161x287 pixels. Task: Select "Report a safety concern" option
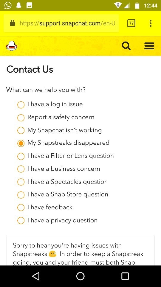(x=56, y=117)
